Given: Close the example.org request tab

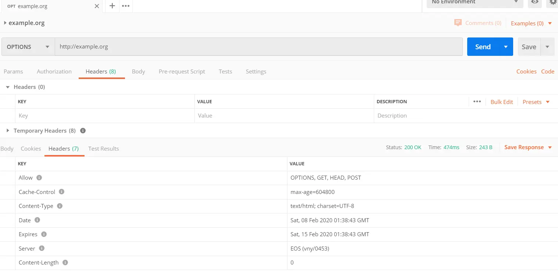Looking at the screenshot, I should pos(97,6).
